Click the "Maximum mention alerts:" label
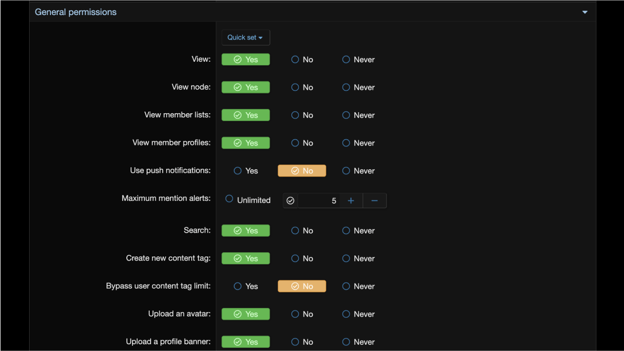Screen dimensions: 624x351 [166, 198]
